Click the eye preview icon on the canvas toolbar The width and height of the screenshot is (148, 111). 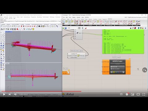(x=82, y=28)
